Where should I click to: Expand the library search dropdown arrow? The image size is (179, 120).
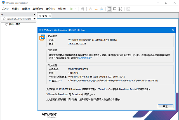(x=34, y=19)
